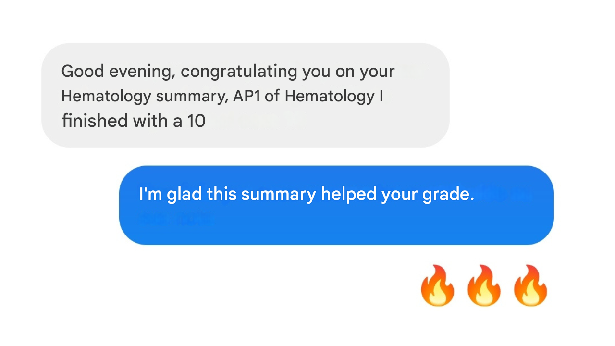Click the word "congratulating" in gray message

pyautogui.click(x=239, y=72)
